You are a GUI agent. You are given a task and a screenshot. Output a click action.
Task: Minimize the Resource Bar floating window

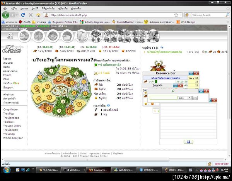[x=191, y=73]
